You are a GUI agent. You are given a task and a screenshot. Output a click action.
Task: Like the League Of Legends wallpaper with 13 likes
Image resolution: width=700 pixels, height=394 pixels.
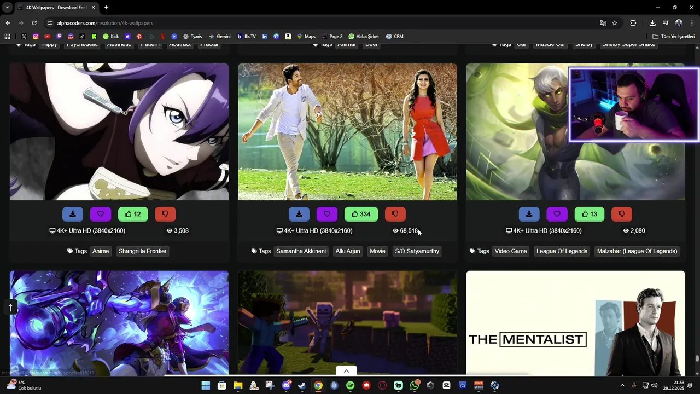click(590, 214)
